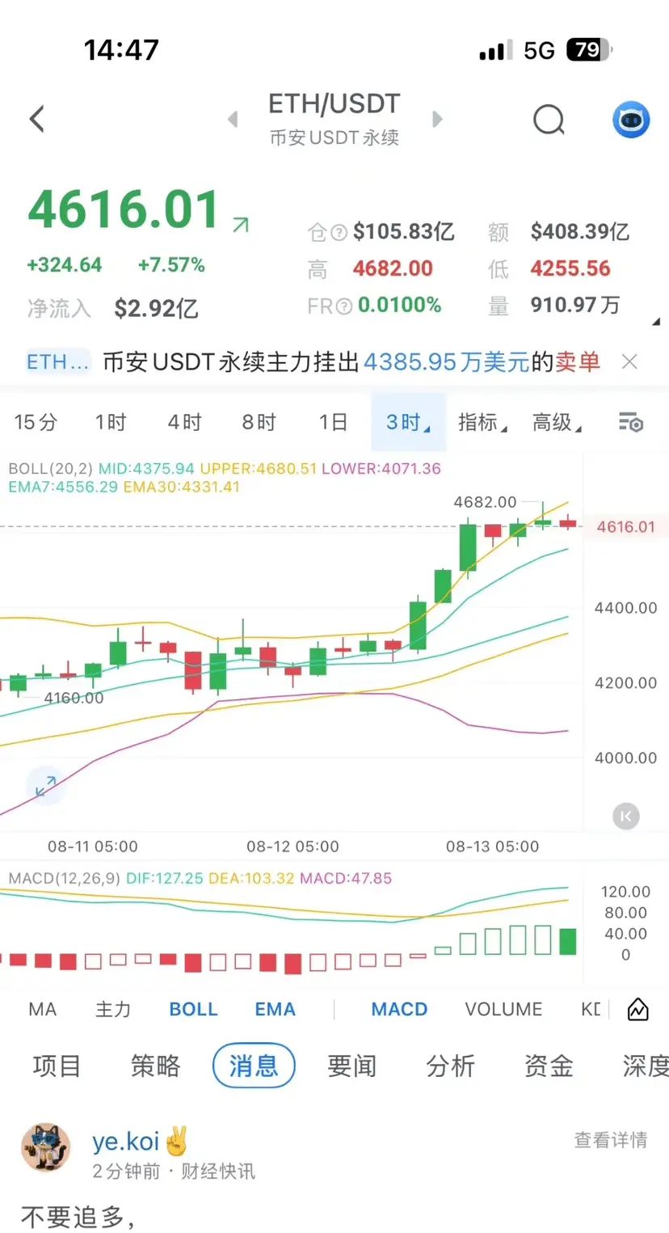Open the 指标 indicators dropdown
This screenshot has width=669, height=1233.
(x=482, y=422)
